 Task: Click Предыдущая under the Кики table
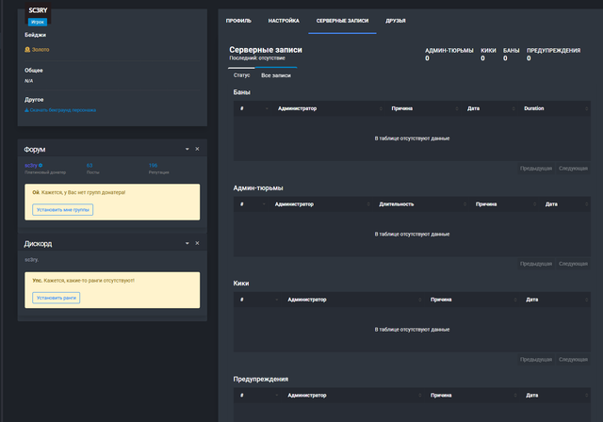pyautogui.click(x=536, y=359)
